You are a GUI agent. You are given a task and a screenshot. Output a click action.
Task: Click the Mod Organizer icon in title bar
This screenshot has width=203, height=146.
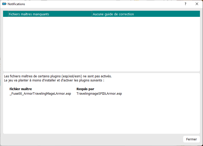[4, 4]
